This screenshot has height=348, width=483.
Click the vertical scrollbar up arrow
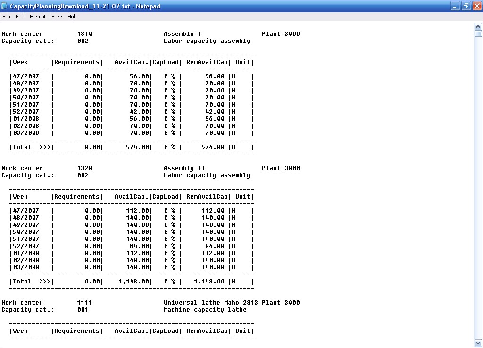click(x=478, y=26)
